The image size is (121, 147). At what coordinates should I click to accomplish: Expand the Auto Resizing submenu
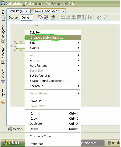53,65
